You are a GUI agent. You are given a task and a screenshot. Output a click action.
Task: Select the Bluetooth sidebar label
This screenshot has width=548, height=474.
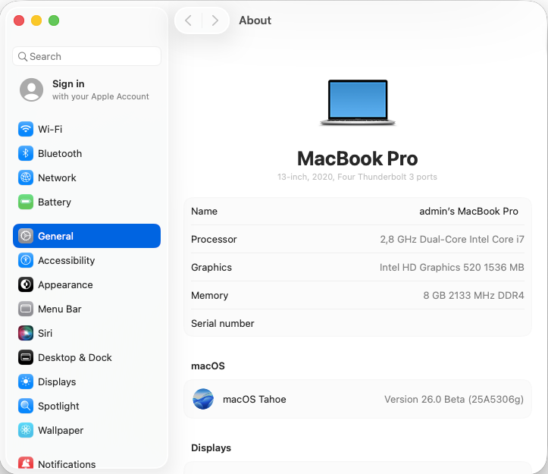click(60, 153)
